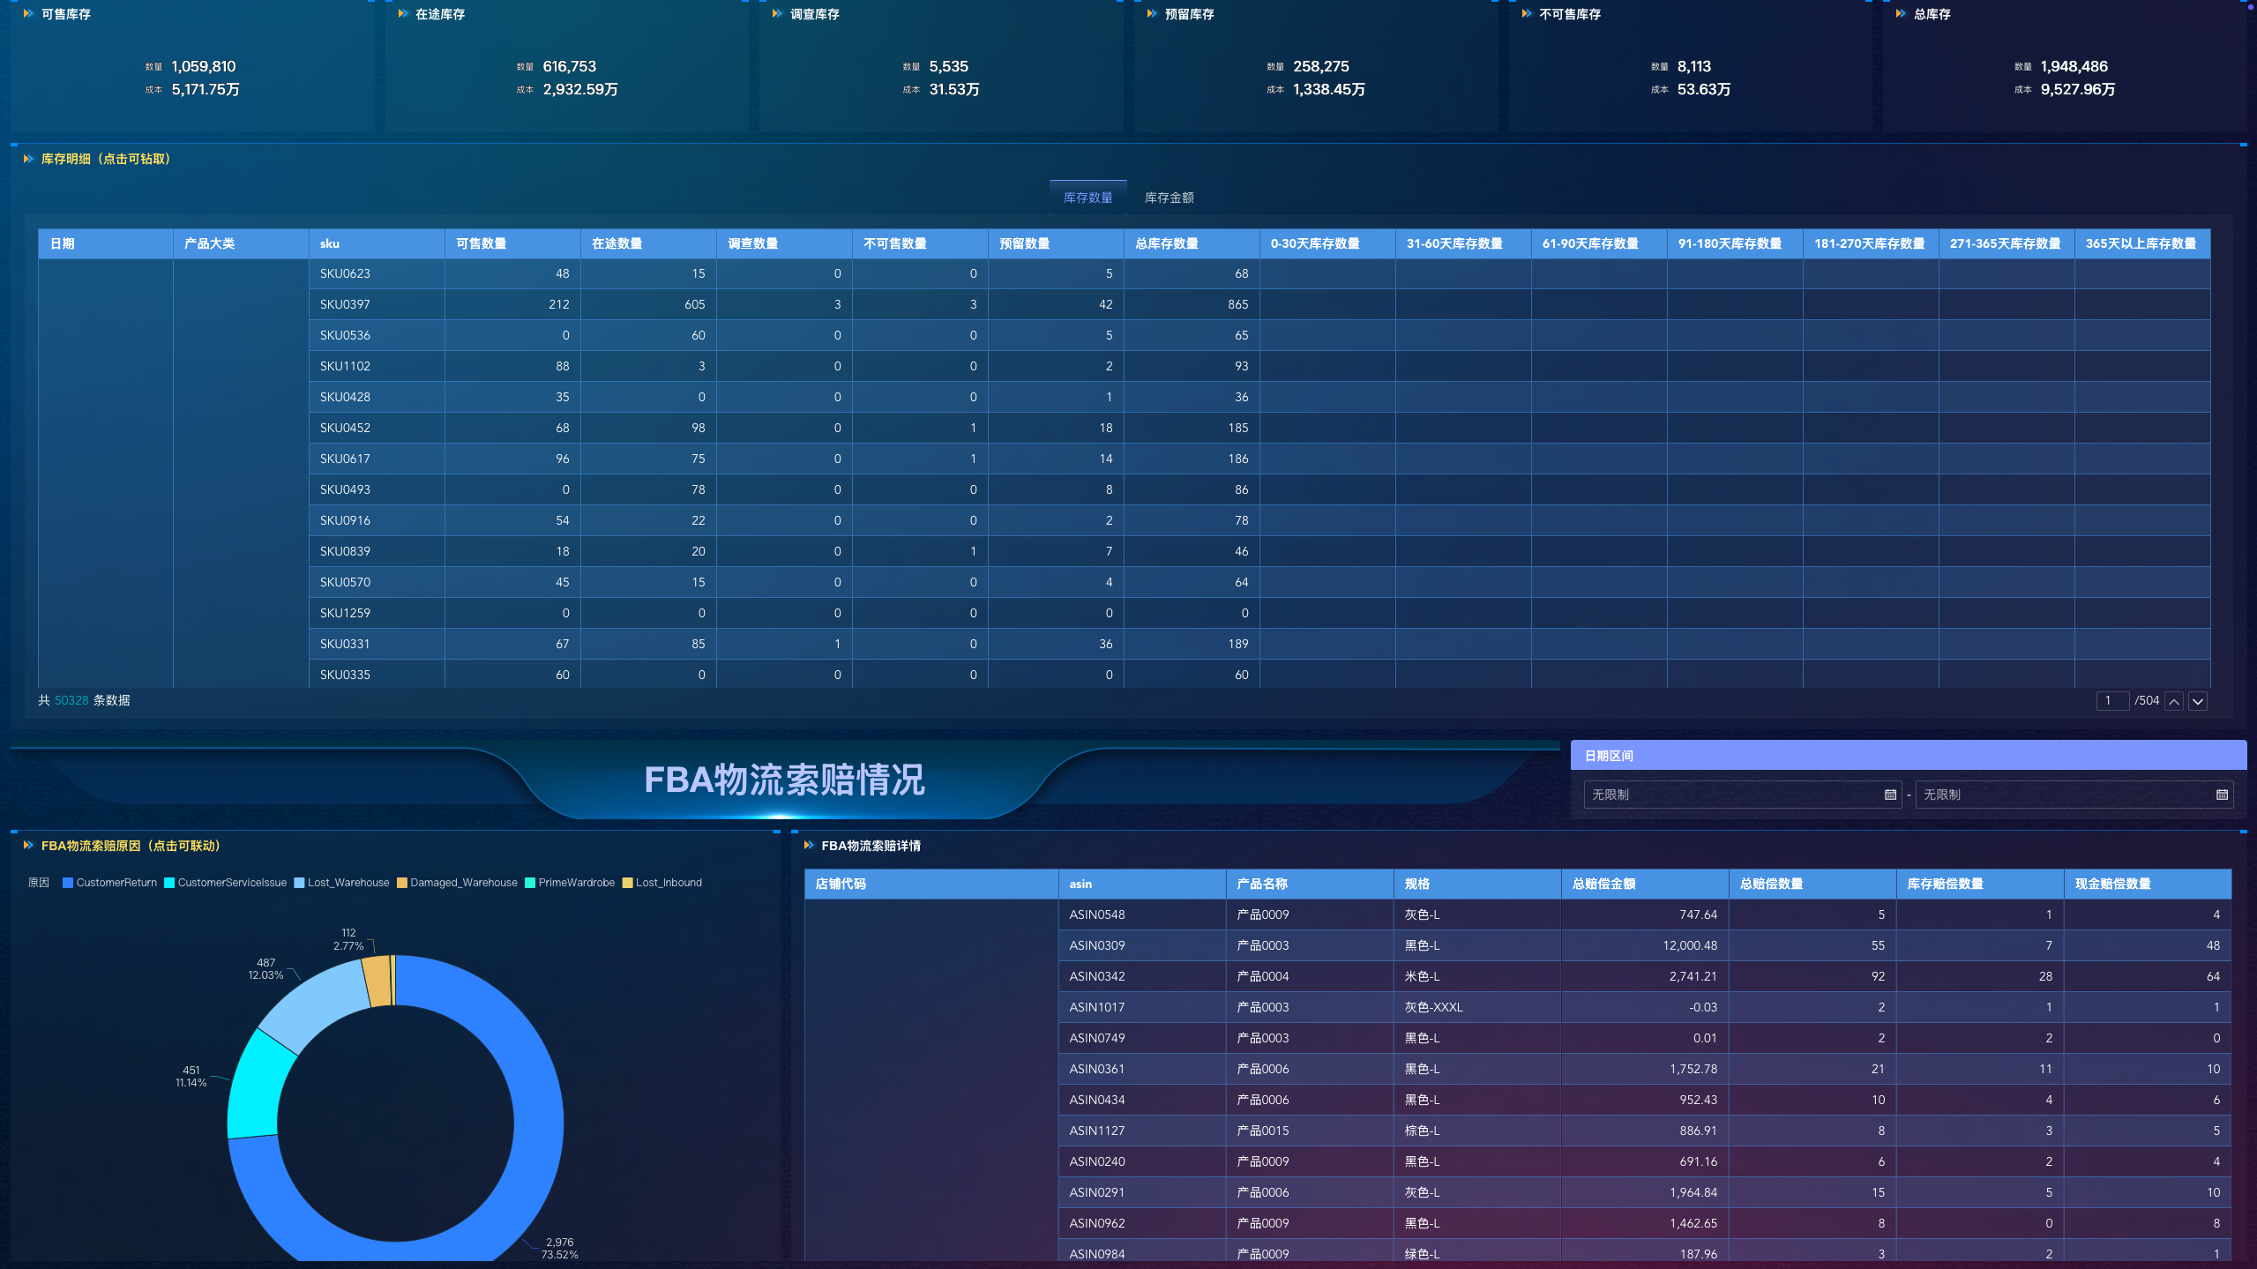This screenshot has width=2257, height=1269.
Task: Select the 库存数量 tab
Action: pyautogui.click(x=1087, y=198)
